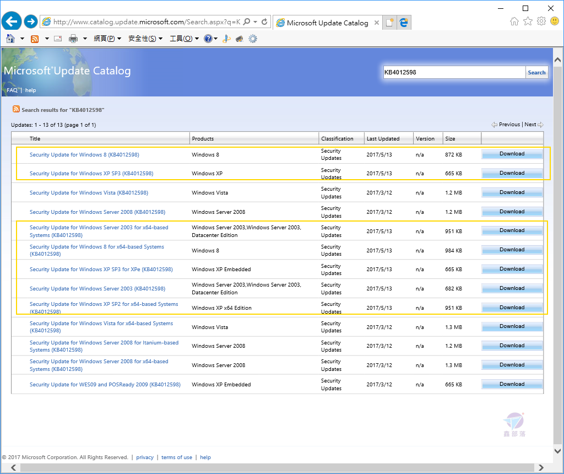Click the blue gear icon in command bar

point(253,39)
